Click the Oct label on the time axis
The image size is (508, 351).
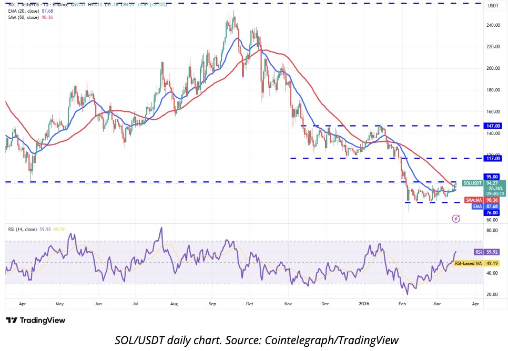pos(249,304)
